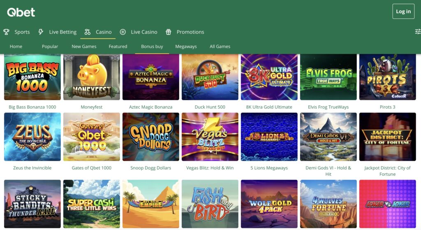Click 'Jackpot District: City of Fortune' title text

[387, 171]
